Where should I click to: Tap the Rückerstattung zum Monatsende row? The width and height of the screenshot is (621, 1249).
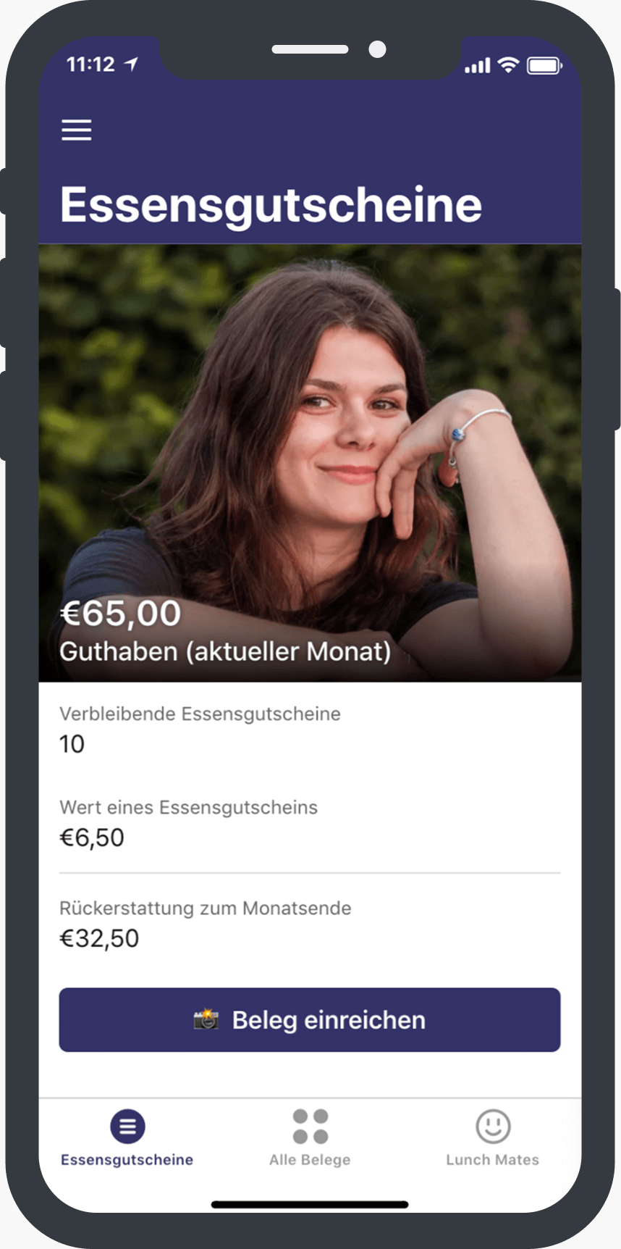click(x=310, y=924)
